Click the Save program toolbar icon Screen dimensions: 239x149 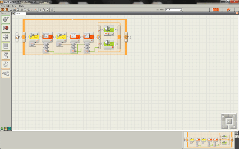(x=18, y=10)
